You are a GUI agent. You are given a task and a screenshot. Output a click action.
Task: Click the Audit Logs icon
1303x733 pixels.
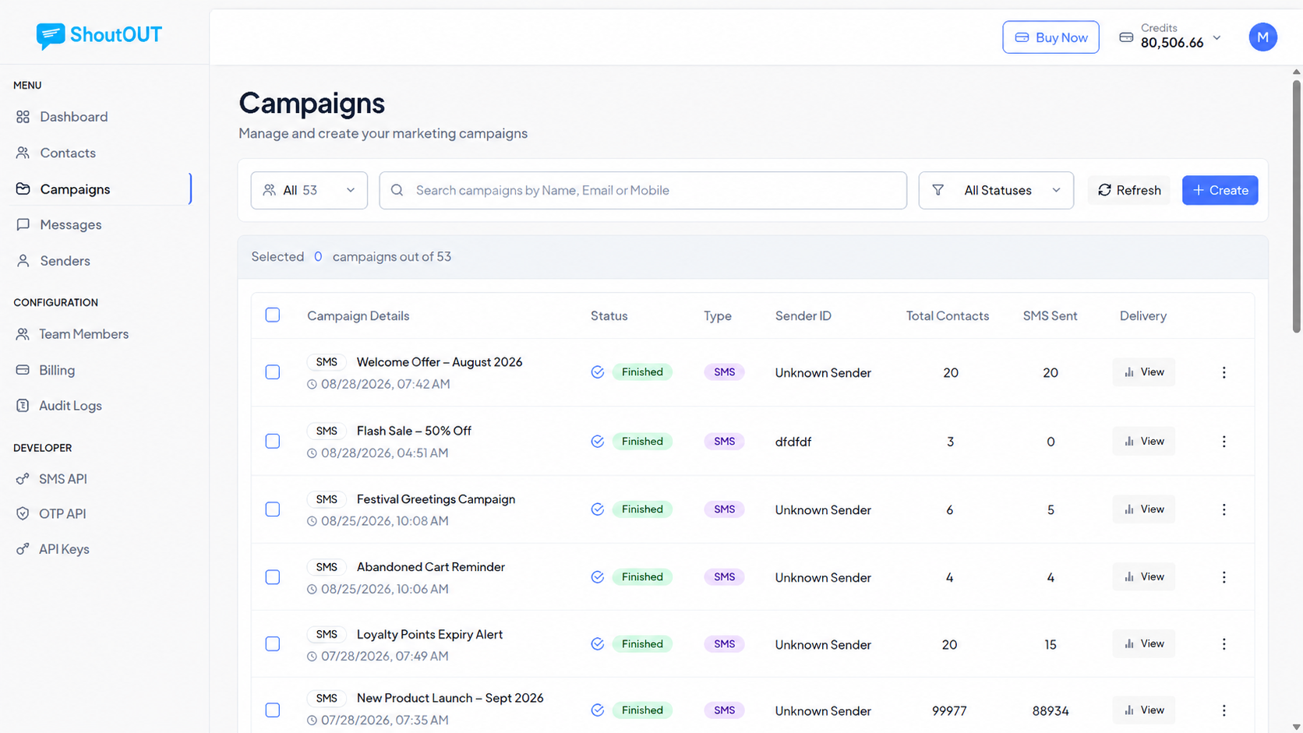click(x=23, y=406)
